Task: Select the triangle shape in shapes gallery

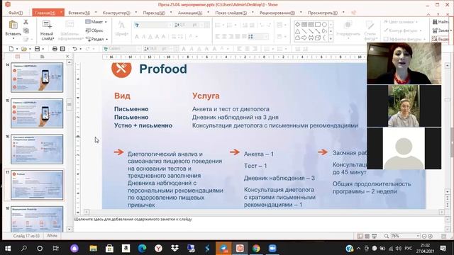Action: tap(297, 31)
